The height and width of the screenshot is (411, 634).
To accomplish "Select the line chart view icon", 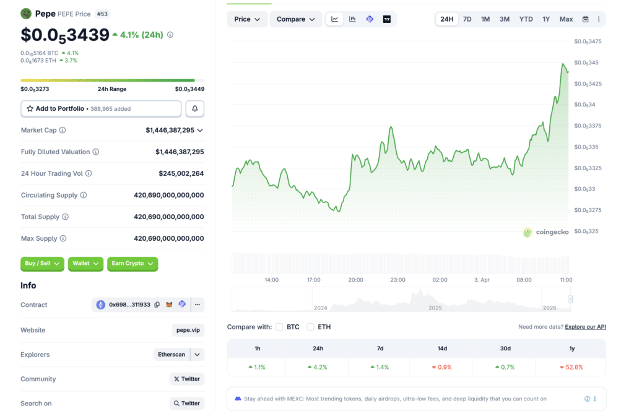I will [335, 19].
